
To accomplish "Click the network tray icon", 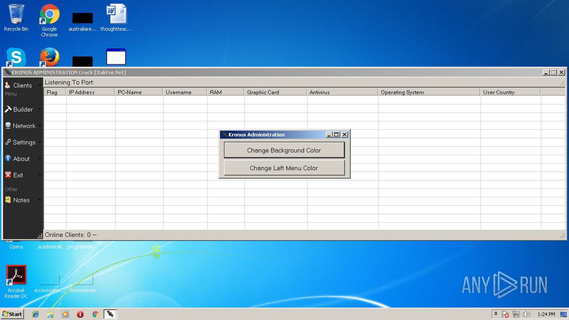I will pos(517,314).
